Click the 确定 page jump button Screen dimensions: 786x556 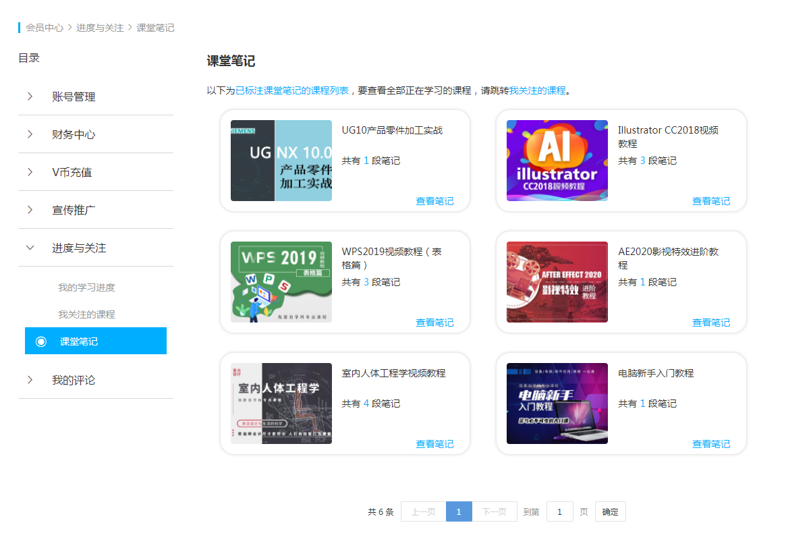tap(610, 512)
